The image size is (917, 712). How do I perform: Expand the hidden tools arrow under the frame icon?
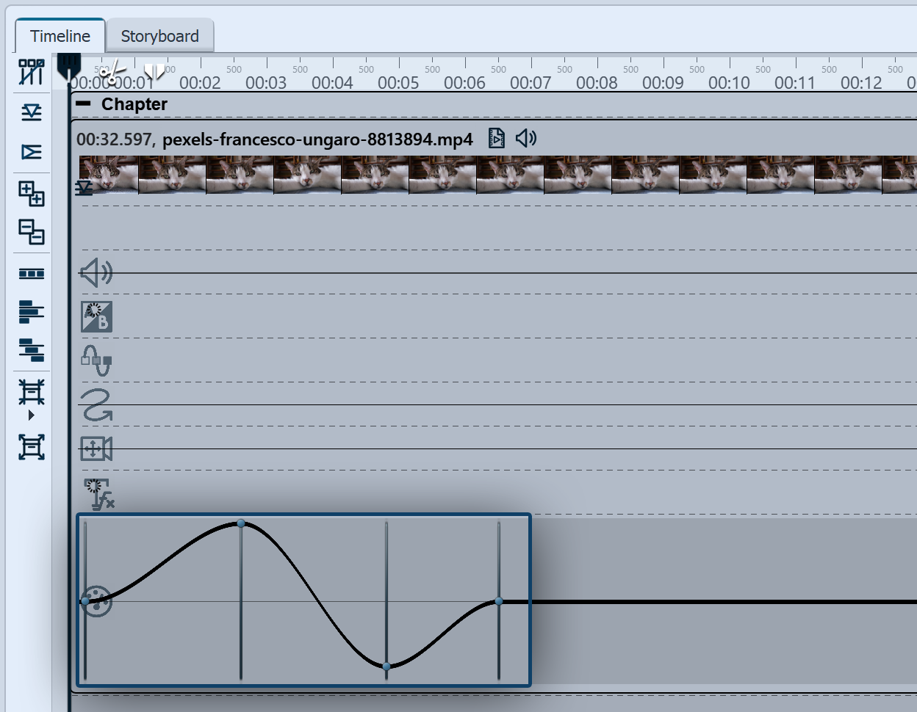click(x=31, y=415)
